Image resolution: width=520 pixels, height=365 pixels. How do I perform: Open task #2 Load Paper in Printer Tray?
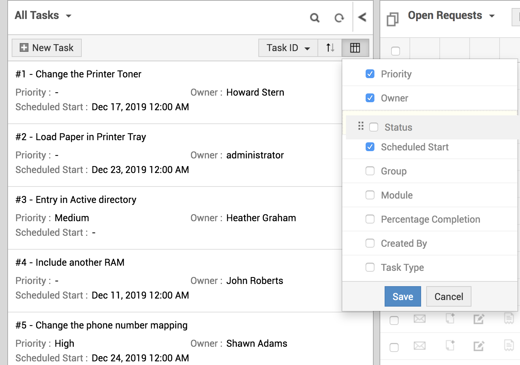coord(81,137)
